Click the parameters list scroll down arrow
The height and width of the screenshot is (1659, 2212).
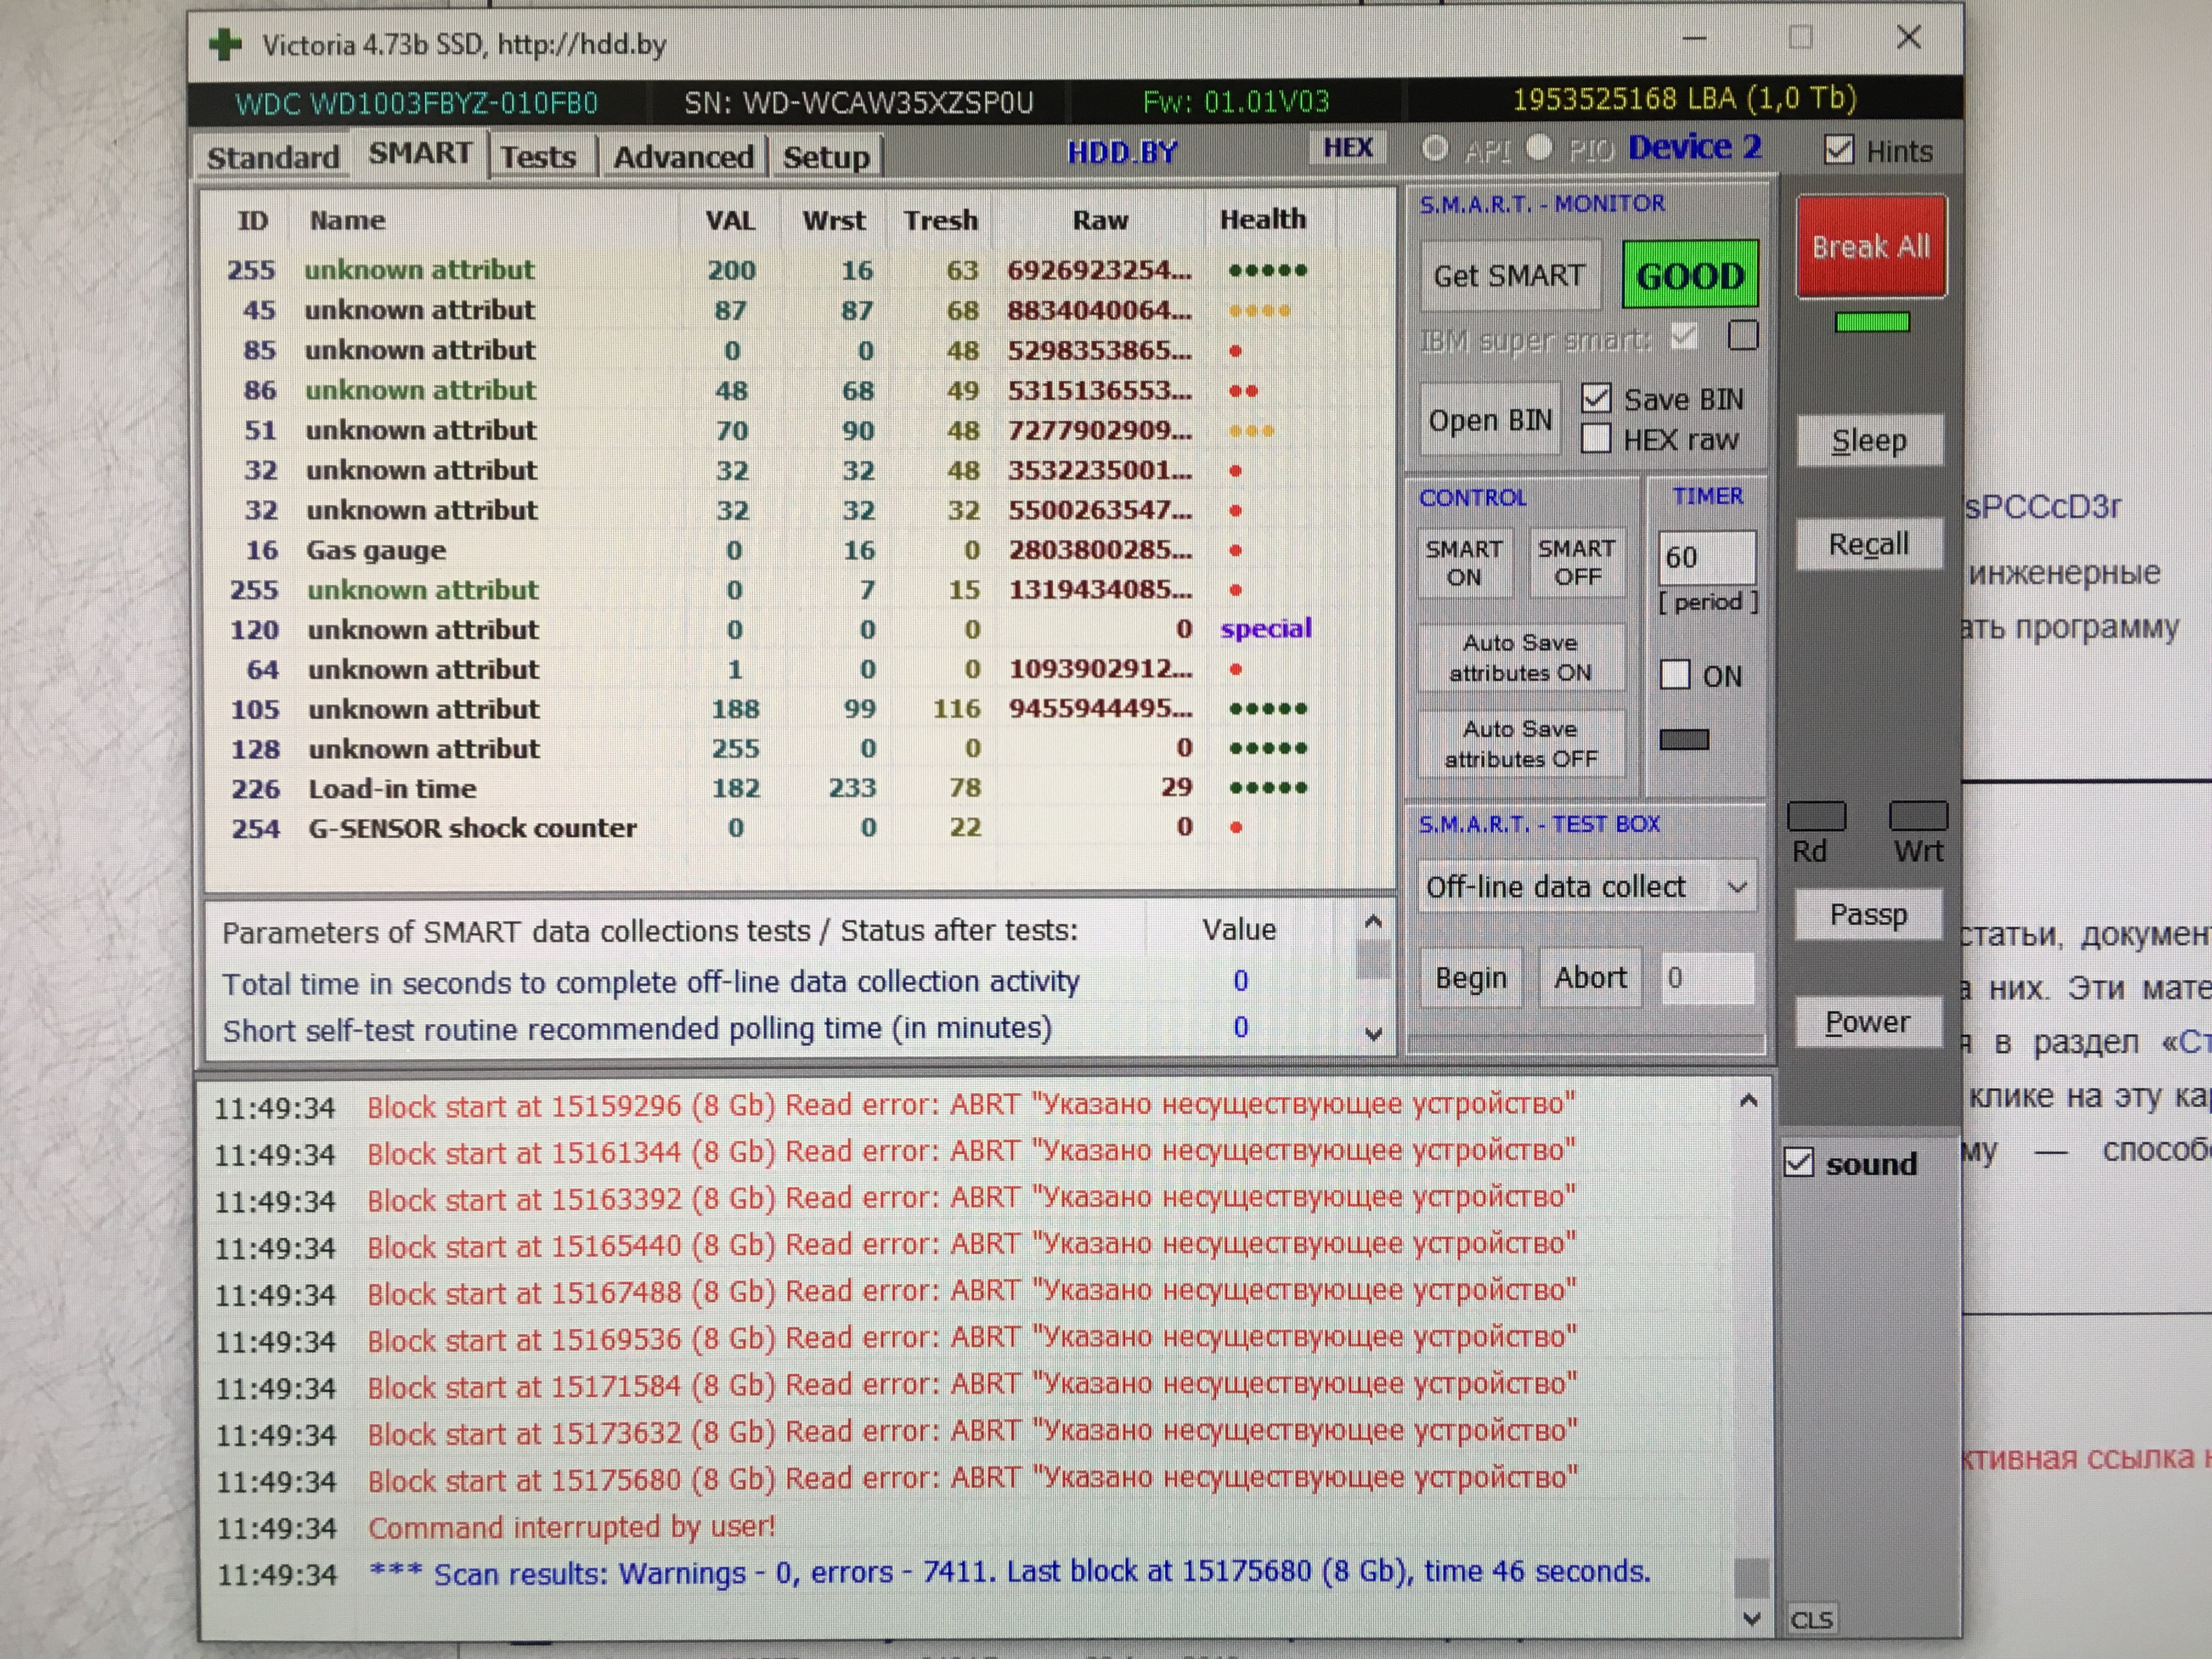click(1374, 1033)
